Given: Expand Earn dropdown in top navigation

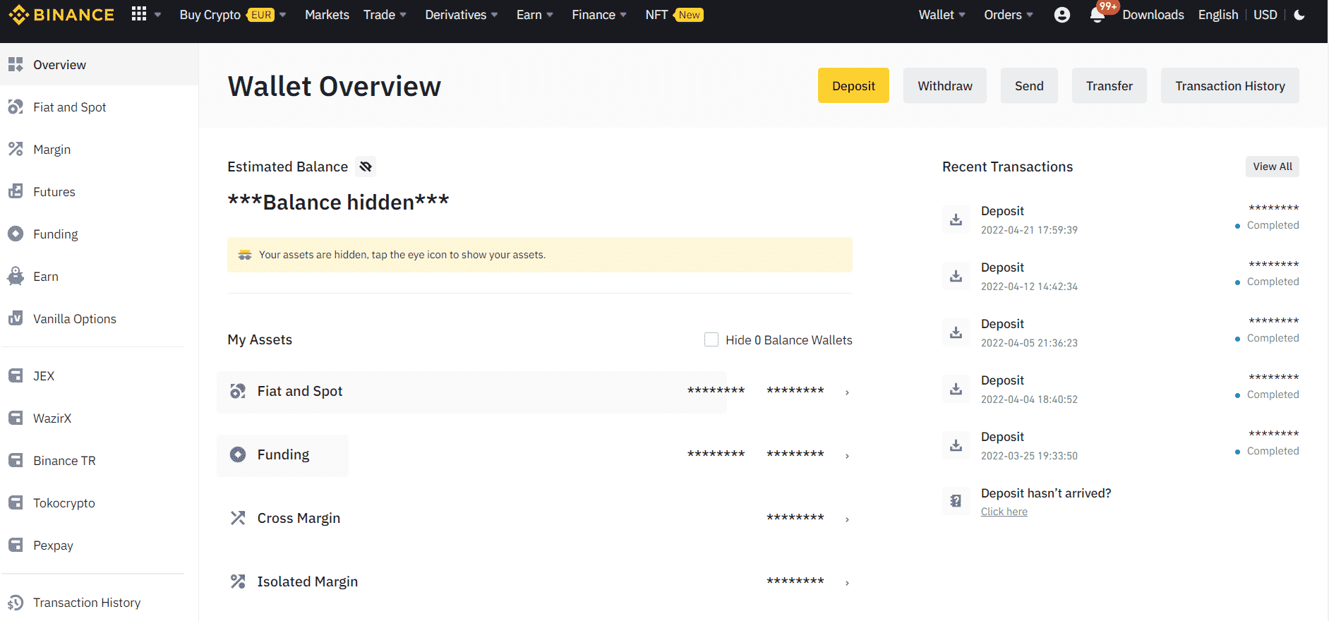Looking at the screenshot, I should [x=550, y=15].
